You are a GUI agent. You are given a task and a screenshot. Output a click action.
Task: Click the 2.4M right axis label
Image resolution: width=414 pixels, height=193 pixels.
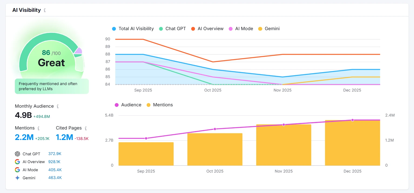pyautogui.click(x=390, y=115)
